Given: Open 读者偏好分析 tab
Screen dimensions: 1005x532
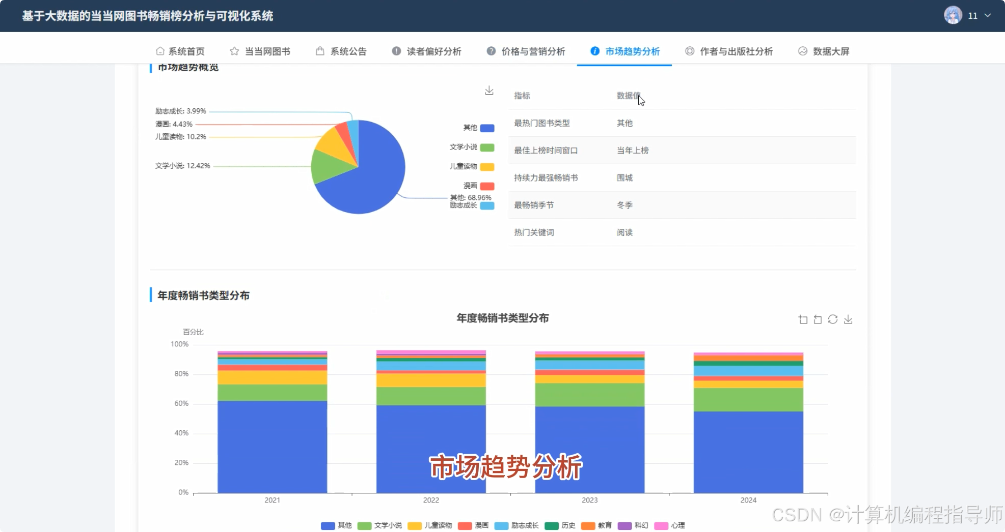Looking at the screenshot, I should 426,51.
